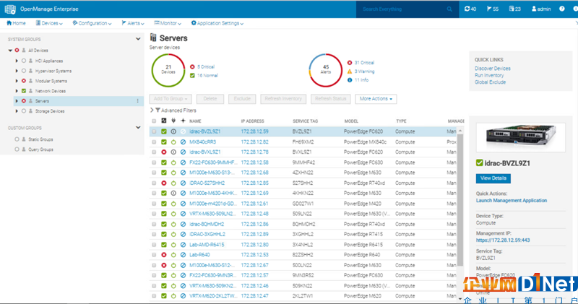Screen dimensions: 578x304
Task: Expand the Network Devices tree node
Action: (17, 91)
